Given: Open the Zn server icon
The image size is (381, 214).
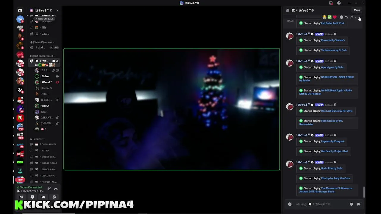Looking at the screenshot, I should coord(20,90).
